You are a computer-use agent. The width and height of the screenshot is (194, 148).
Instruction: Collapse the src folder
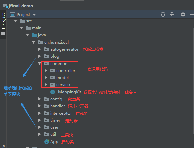tap(15, 21)
